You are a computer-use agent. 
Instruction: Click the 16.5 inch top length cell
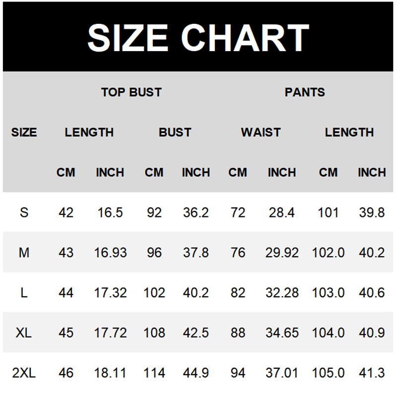tap(110, 213)
